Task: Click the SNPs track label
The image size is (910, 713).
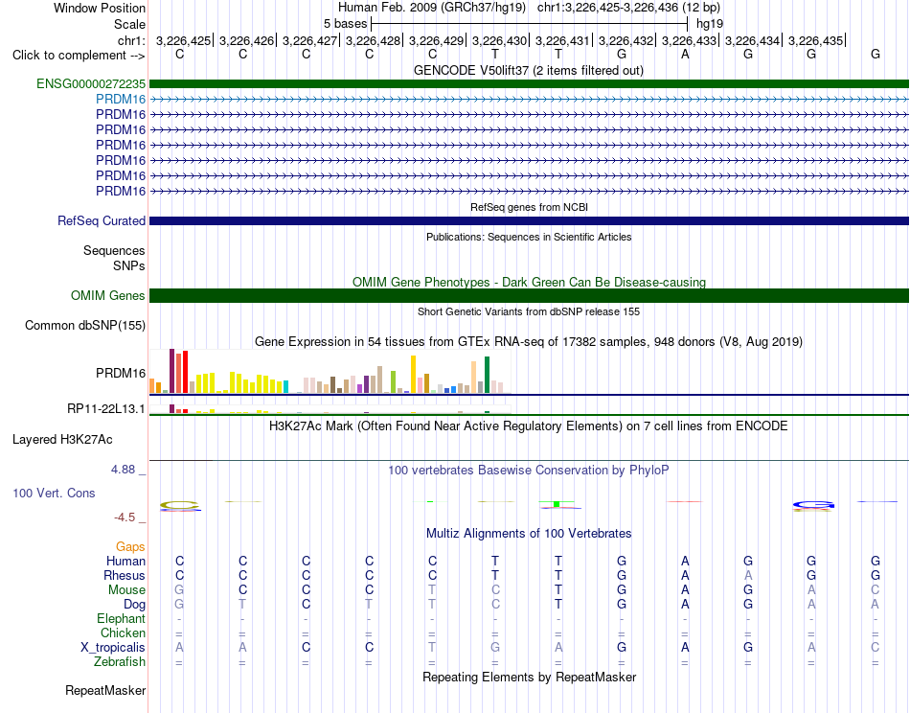Action: point(129,265)
